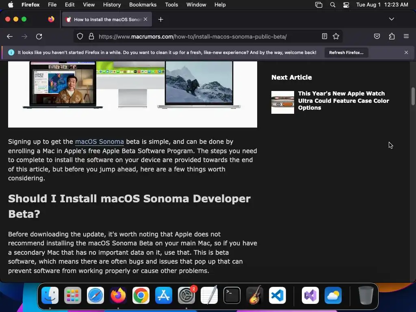Open Spotlight search in menu bar

click(x=332, y=5)
